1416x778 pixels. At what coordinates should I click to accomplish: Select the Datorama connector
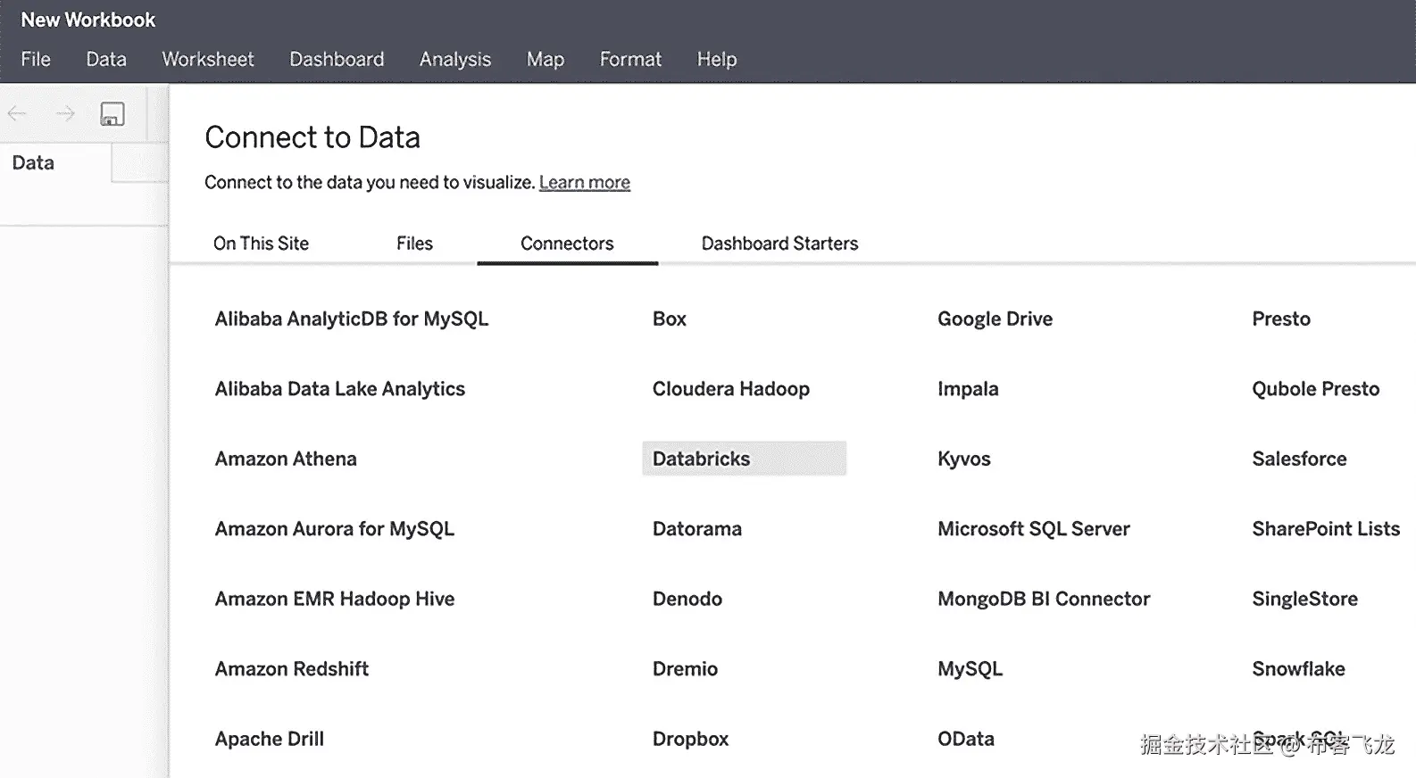click(697, 528)
